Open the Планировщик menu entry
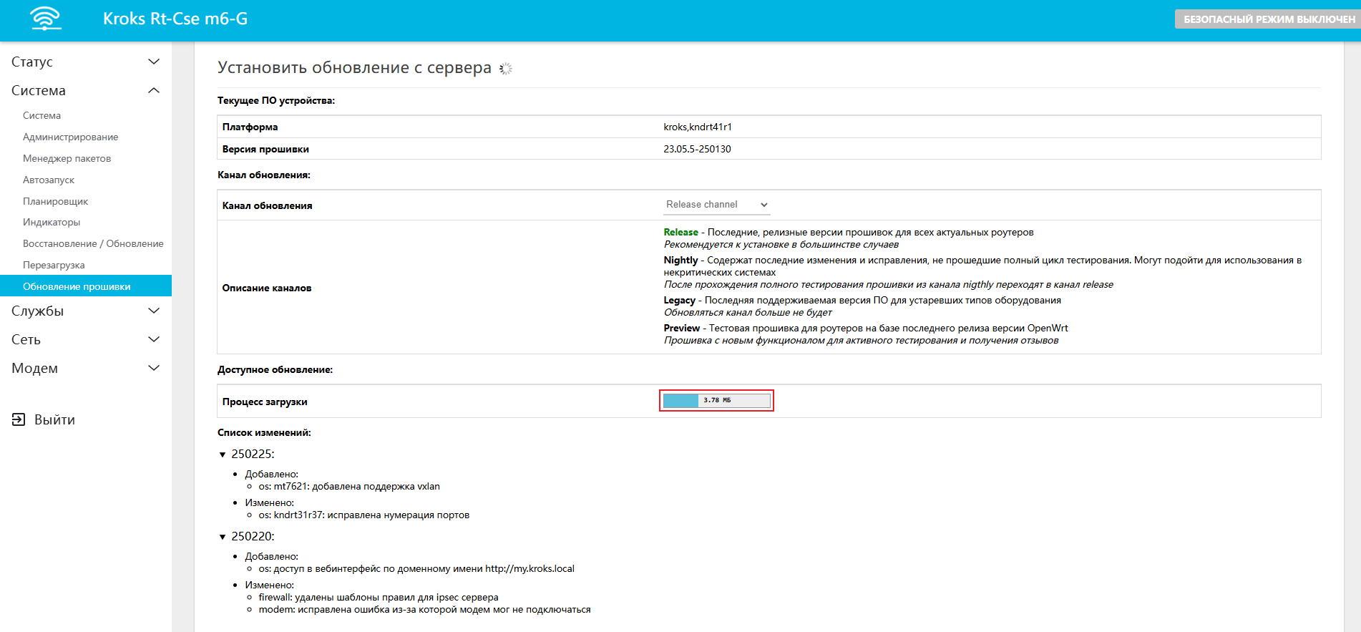This screenshot has height=632, width=1361. (x=55, y=201)
